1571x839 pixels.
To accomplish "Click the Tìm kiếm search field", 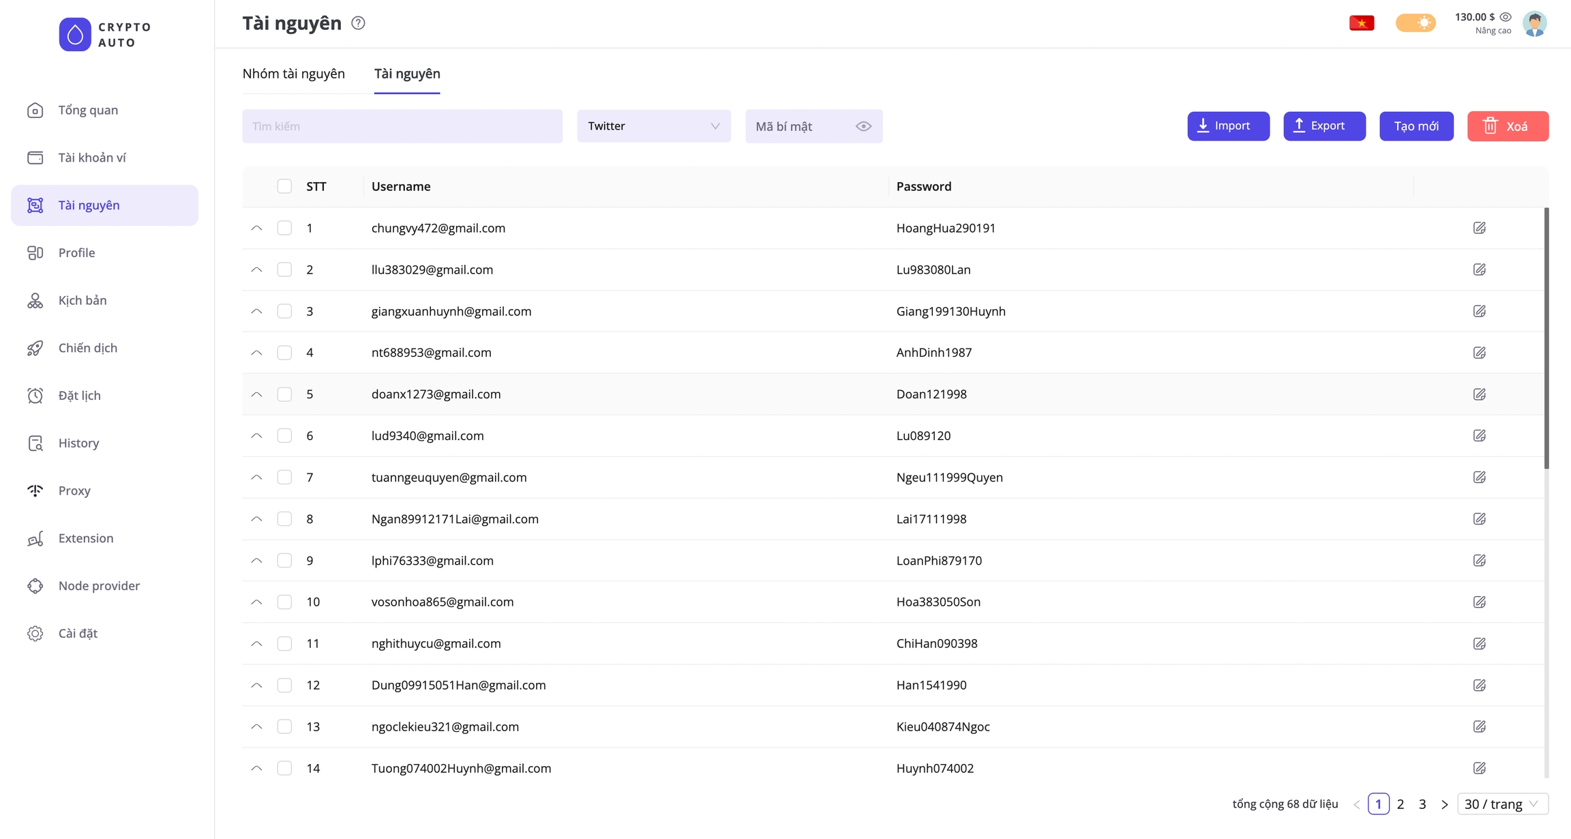I will tap(402, 126).
